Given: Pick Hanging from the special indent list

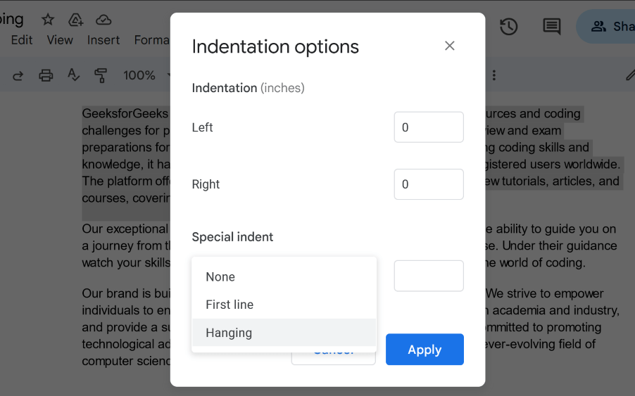Looking at the screenshot, I should pos(229,333).
